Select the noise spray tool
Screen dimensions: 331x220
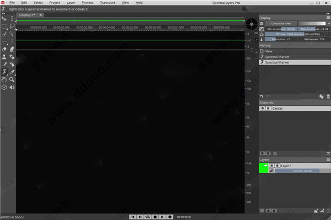pyautogui.click(x=12, y=65)
